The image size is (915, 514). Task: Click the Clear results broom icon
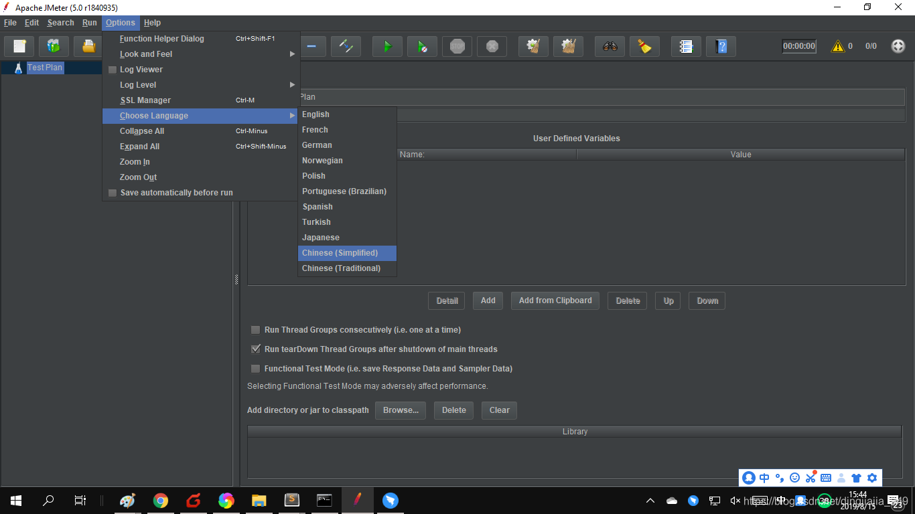[x=533, y=46]
